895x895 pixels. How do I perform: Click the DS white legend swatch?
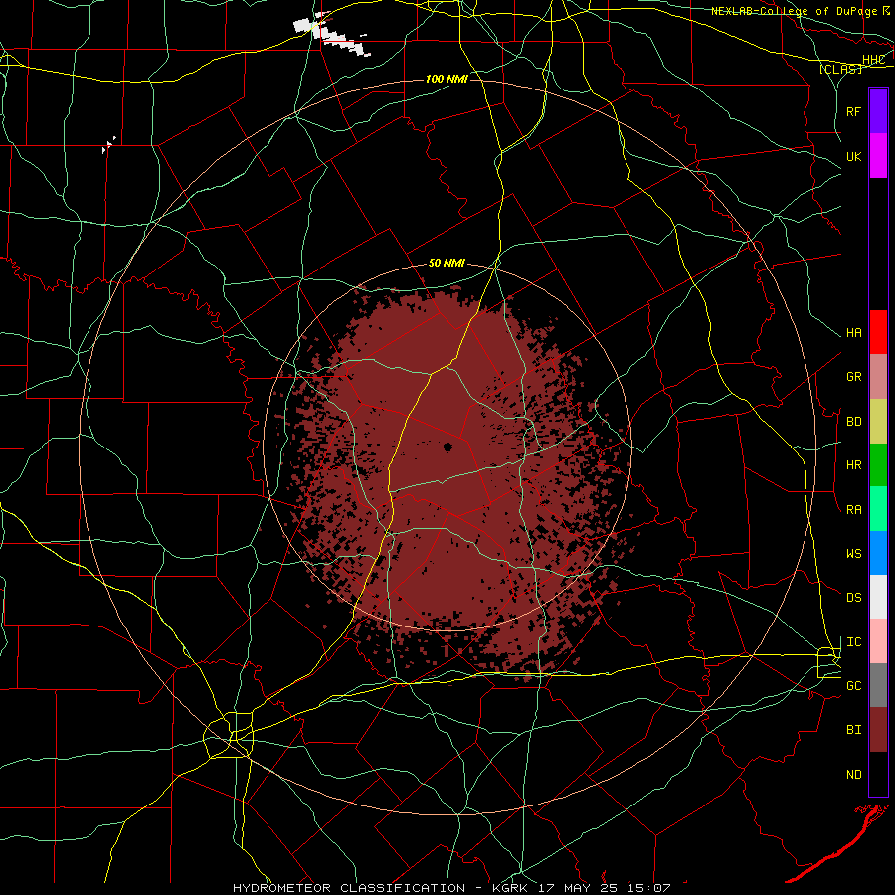(878, 597)
